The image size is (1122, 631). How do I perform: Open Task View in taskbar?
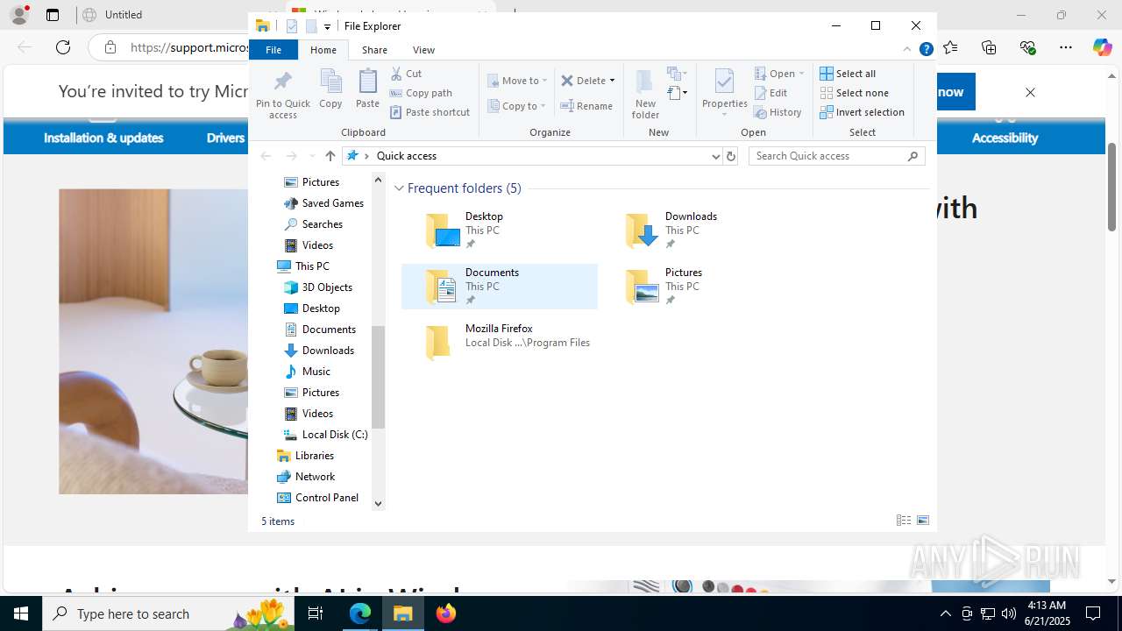click(x=316, y=613)
